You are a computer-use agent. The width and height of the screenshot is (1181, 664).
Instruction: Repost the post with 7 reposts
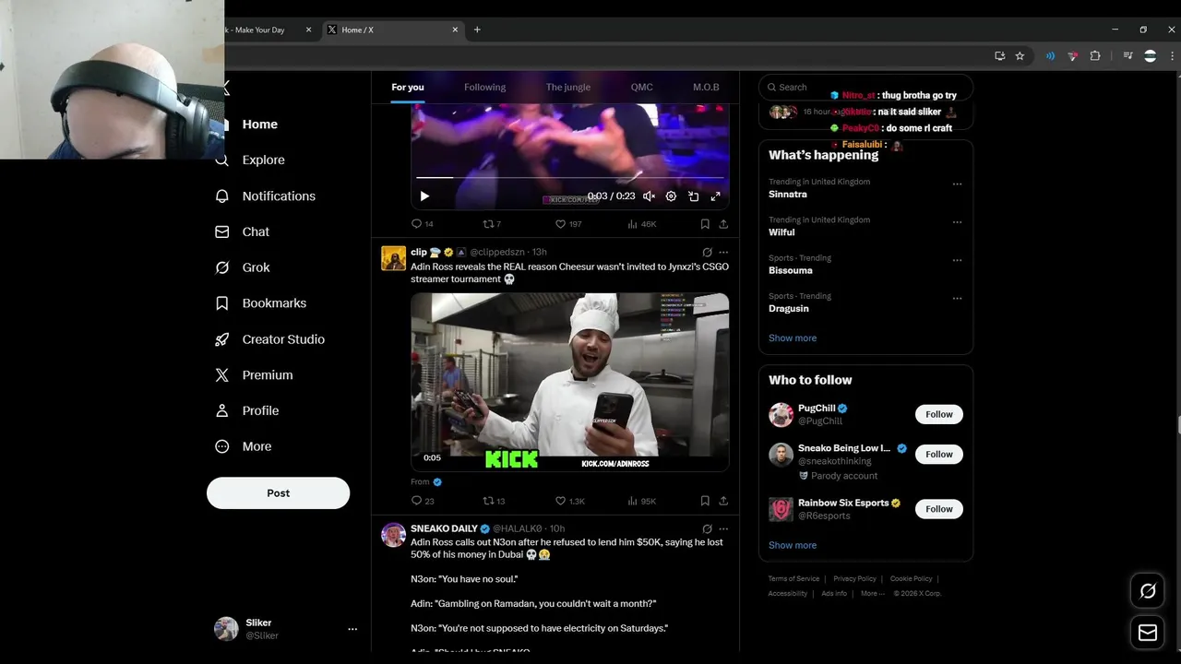pos(492,224)
